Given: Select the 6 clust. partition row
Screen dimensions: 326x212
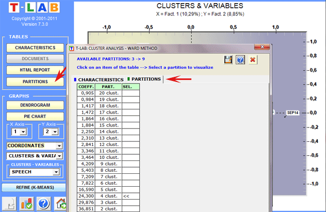Looking at the screenshot, I should click(x=108, y=183).
